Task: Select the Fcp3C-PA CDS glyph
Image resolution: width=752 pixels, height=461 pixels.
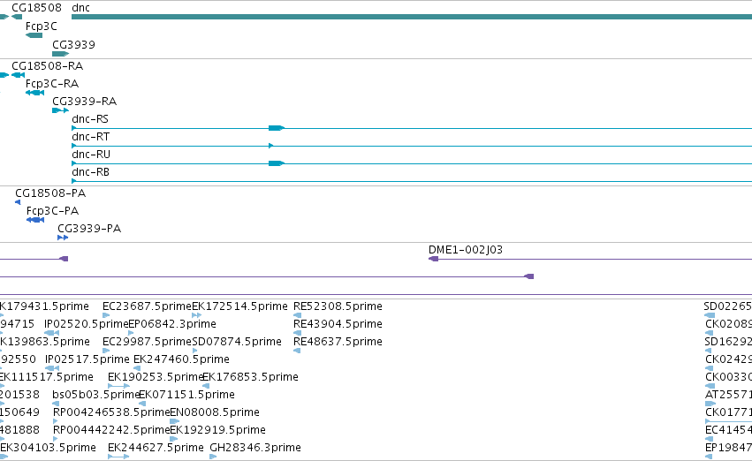Action: tap(35, 220)
